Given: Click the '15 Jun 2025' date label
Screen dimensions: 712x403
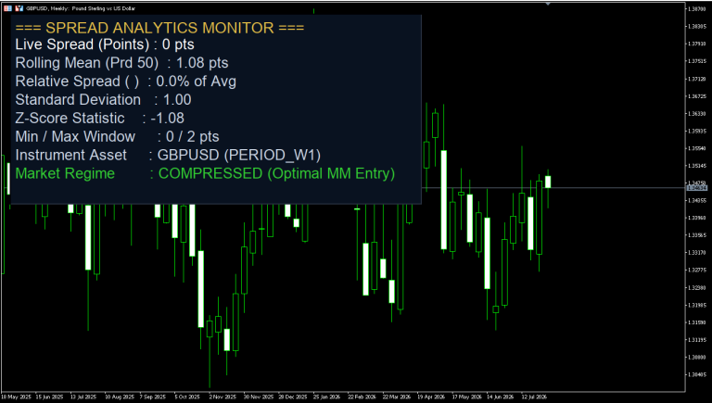Looking at the screenshot, I should [49, 397].
